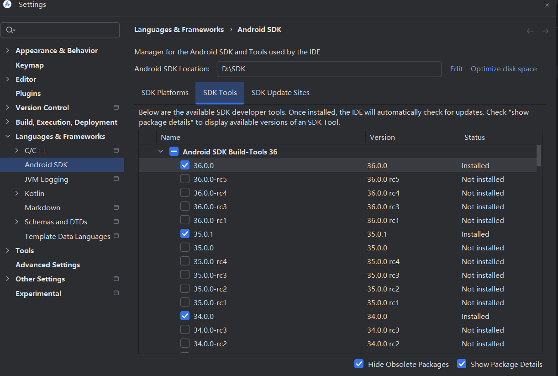Click Optimize disk space link

[504, 69]
